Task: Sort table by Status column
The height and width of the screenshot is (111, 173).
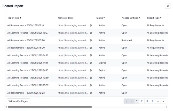Action: tap(100, 18)
